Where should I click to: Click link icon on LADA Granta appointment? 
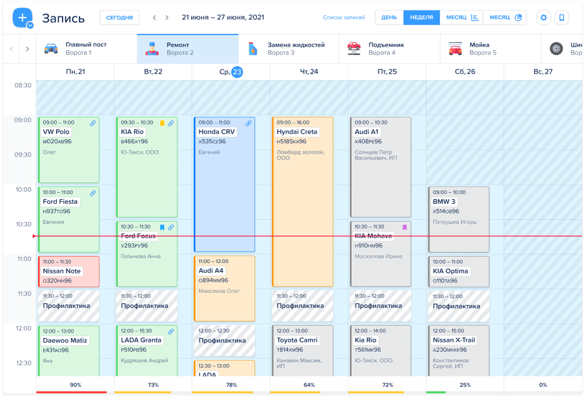tap(171, 331)
